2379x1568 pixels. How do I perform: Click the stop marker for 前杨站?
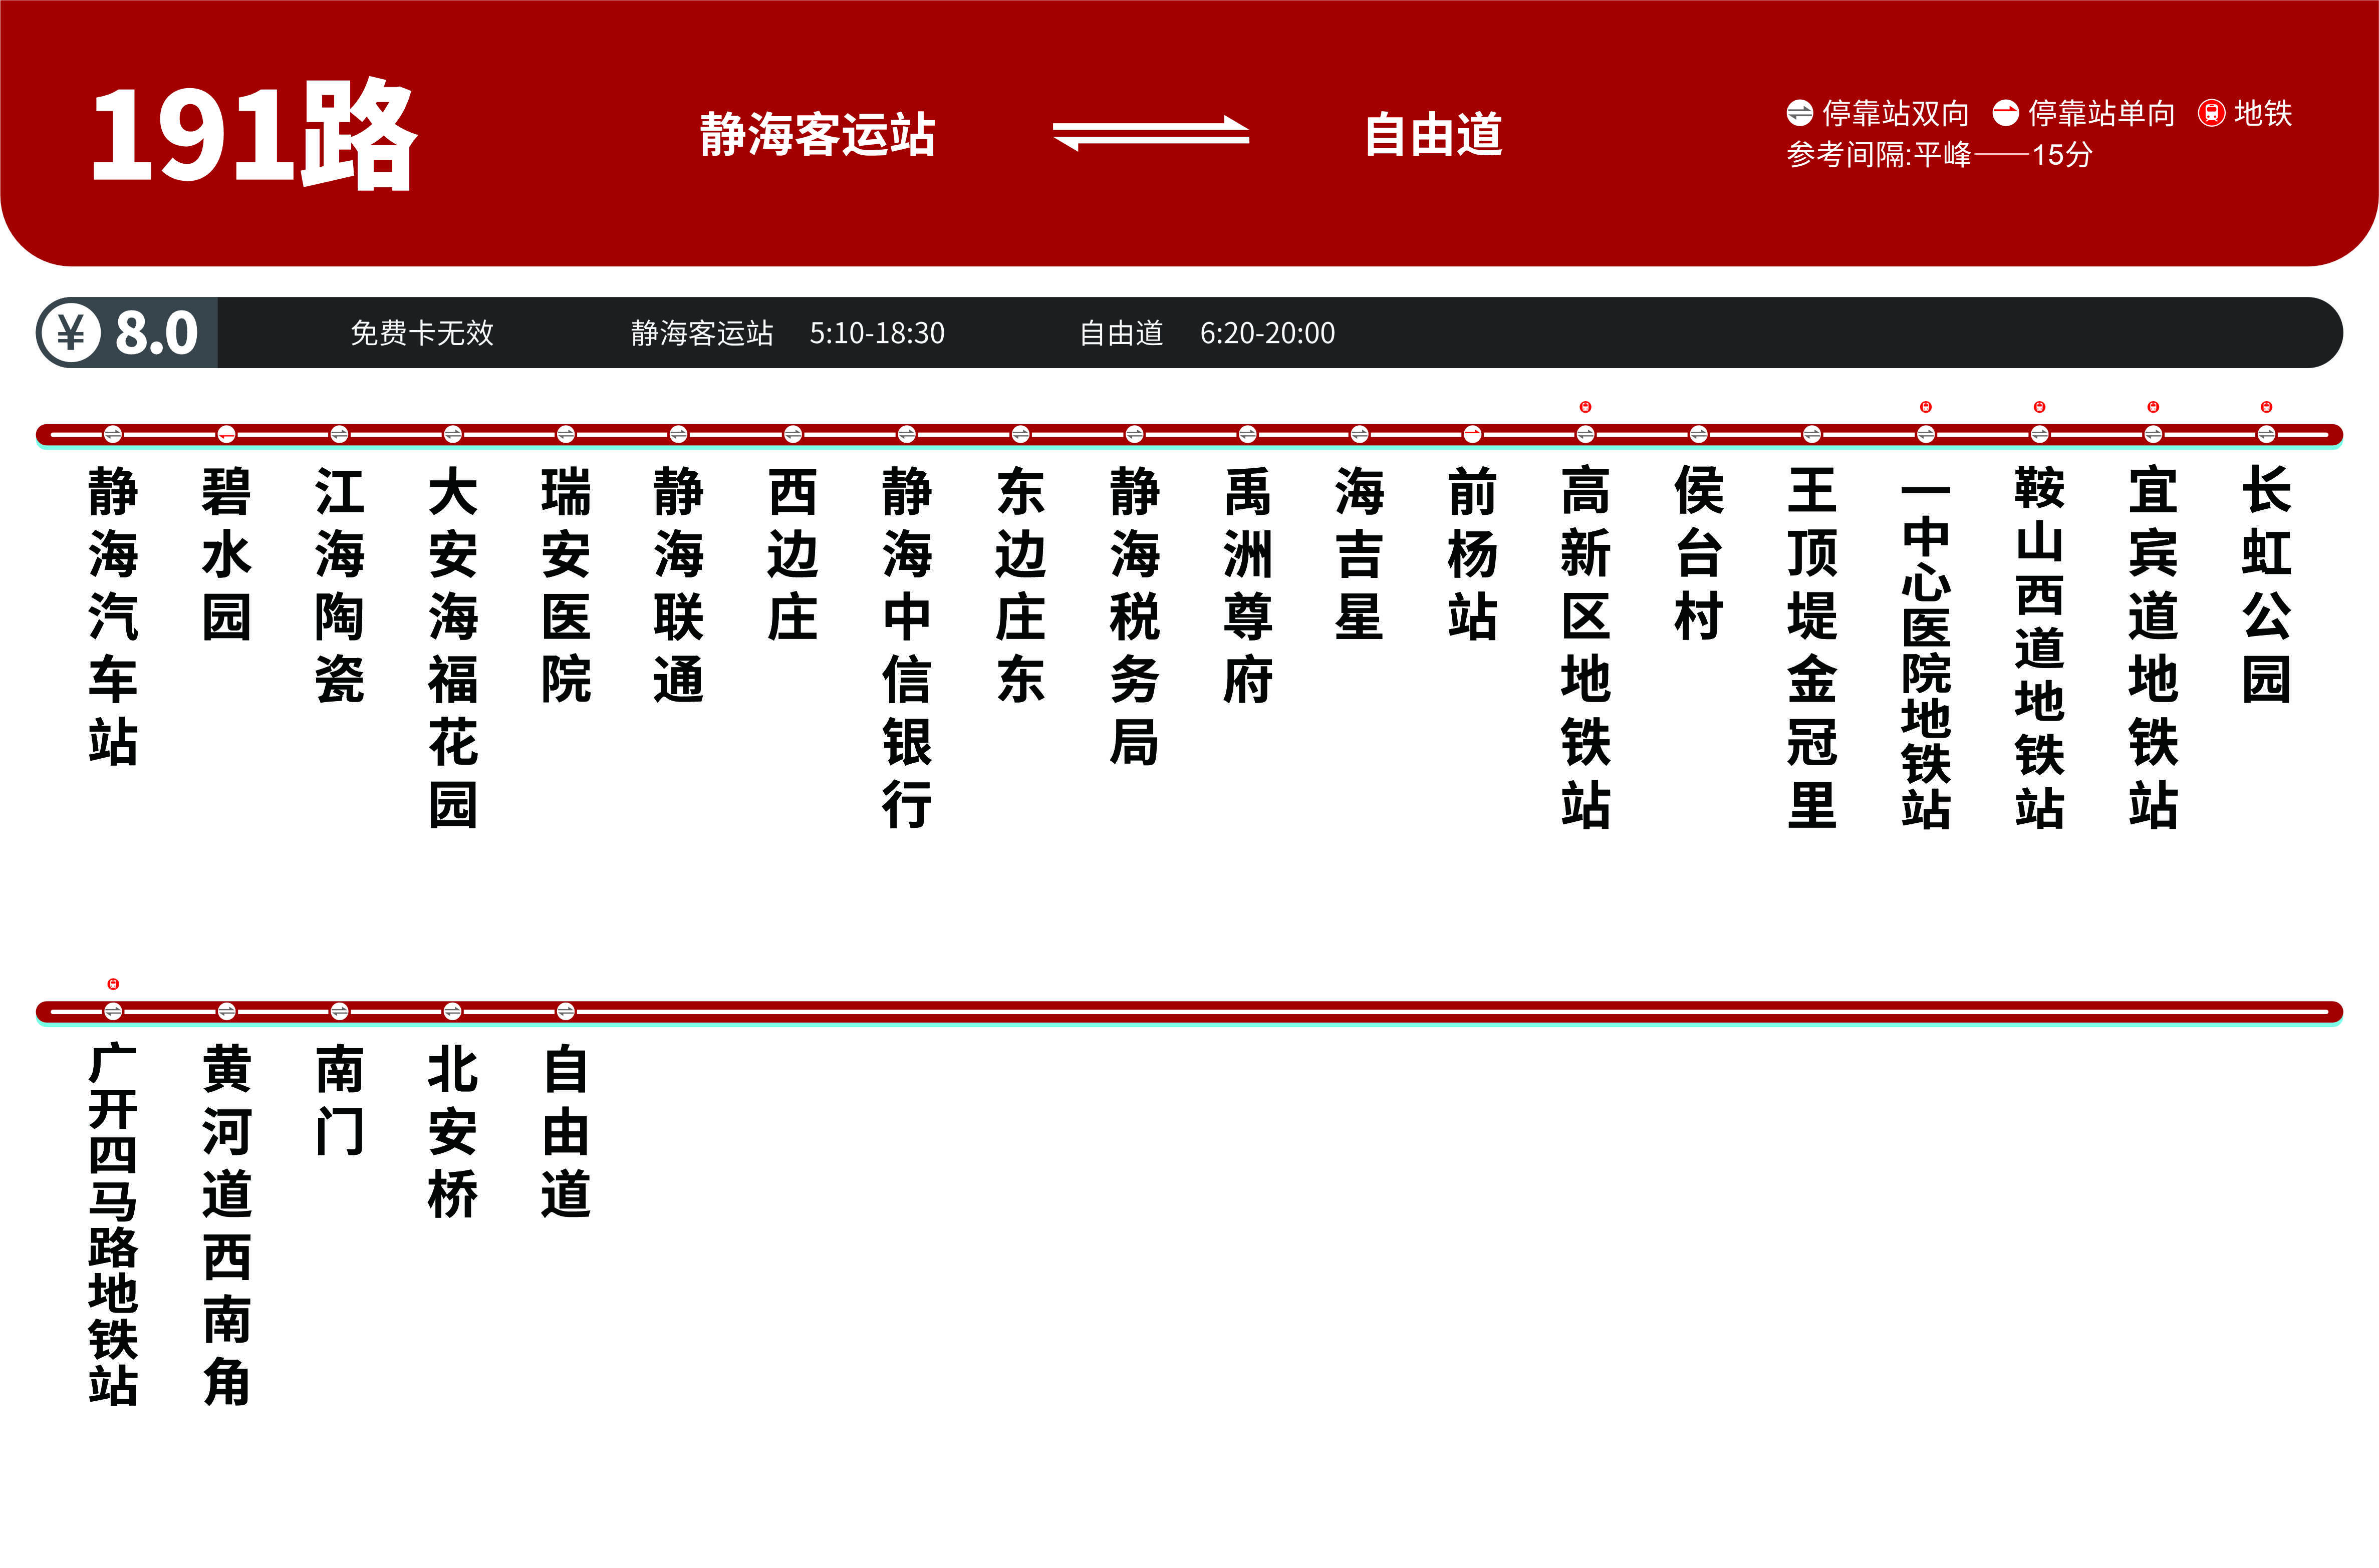1472,434
